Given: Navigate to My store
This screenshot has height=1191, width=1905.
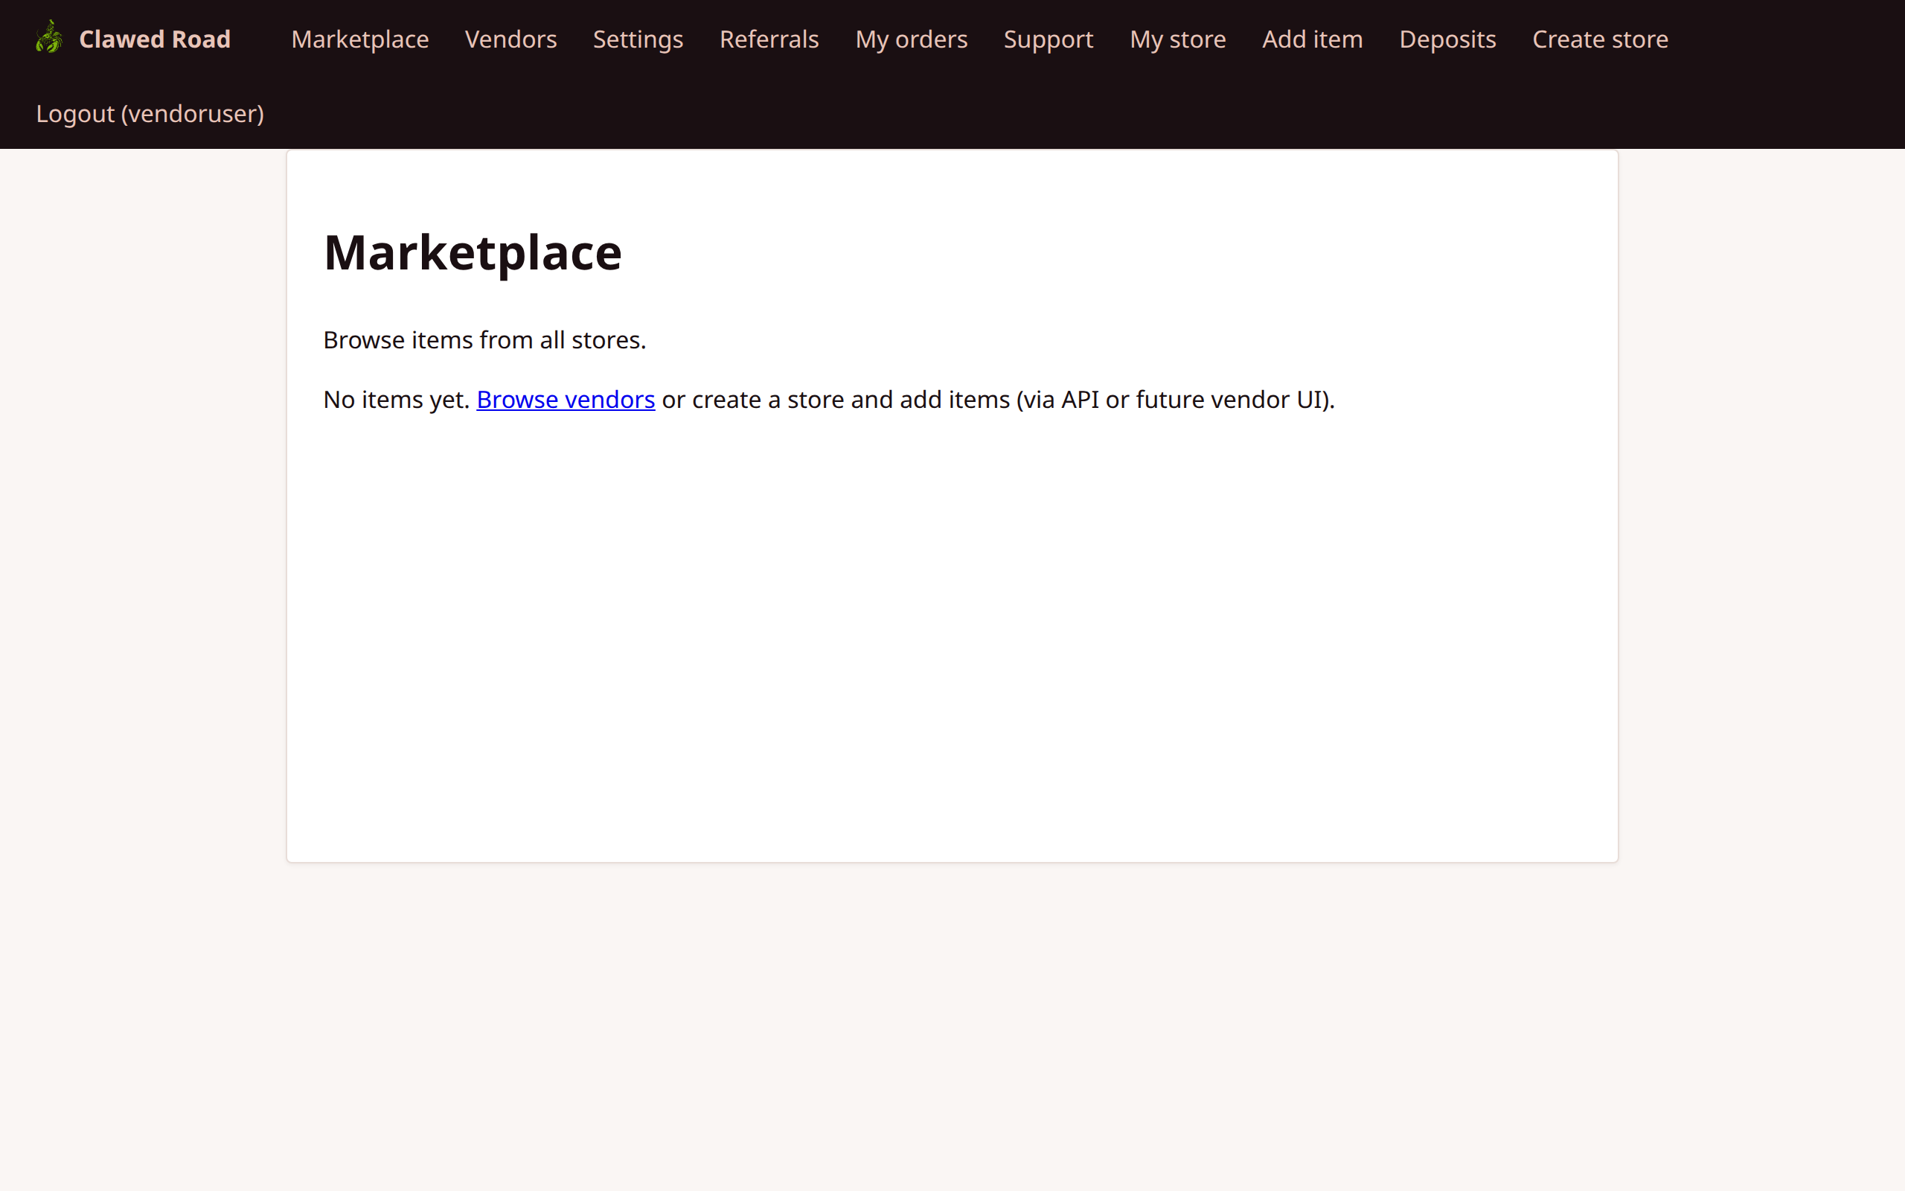Looking at the screenshot, I should click(x=1176, y=39).
